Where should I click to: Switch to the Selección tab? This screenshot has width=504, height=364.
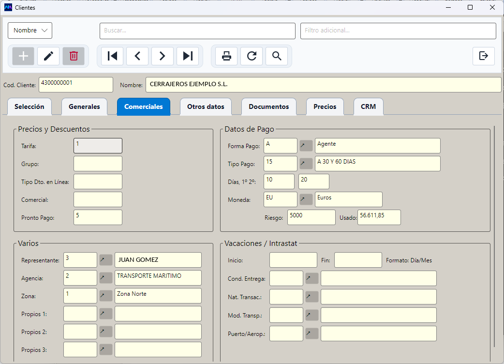click(x=29, y=107)
